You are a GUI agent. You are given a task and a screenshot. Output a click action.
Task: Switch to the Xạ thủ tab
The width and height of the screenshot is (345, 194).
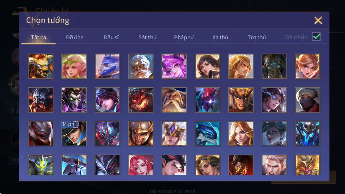[x=220, y=37]
